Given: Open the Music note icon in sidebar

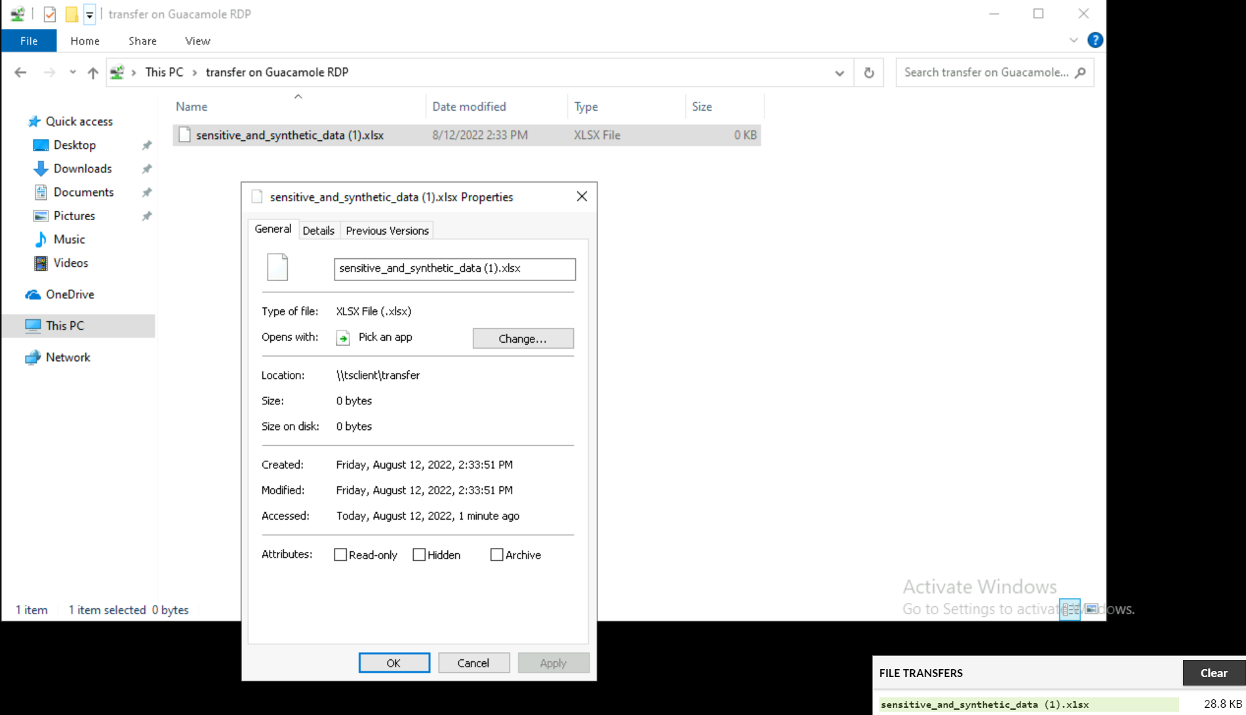Looking at the screenshot, I should pos(41,239).
